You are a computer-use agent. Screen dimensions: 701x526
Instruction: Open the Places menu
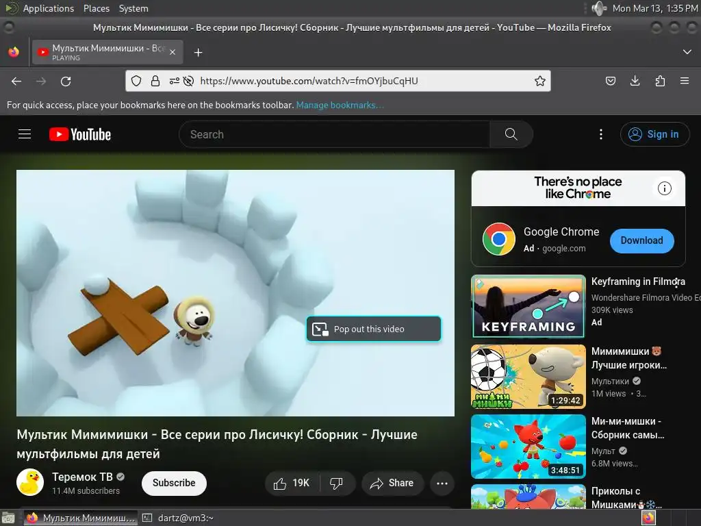97,8
